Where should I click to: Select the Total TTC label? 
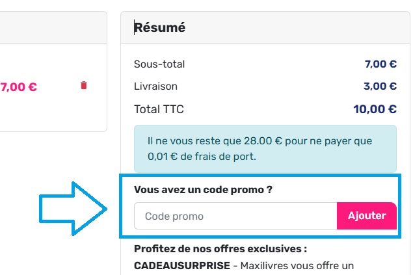pyautogui.click(x=159, y=109)
